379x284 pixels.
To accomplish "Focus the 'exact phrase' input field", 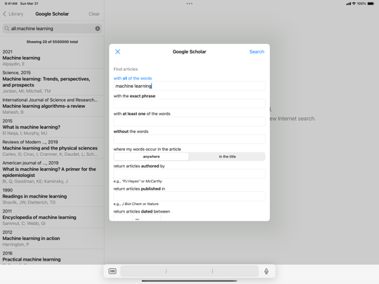I will coord(189,104).
